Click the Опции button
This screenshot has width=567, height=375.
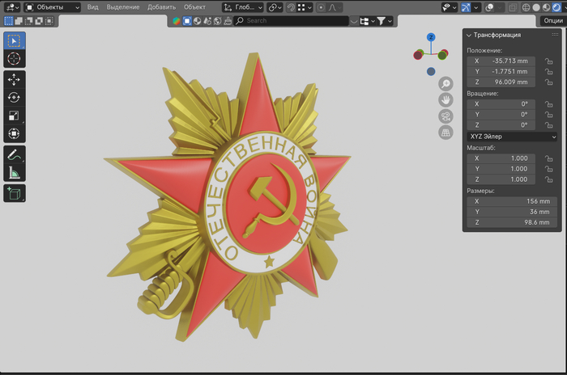click(x=553, y=21)
